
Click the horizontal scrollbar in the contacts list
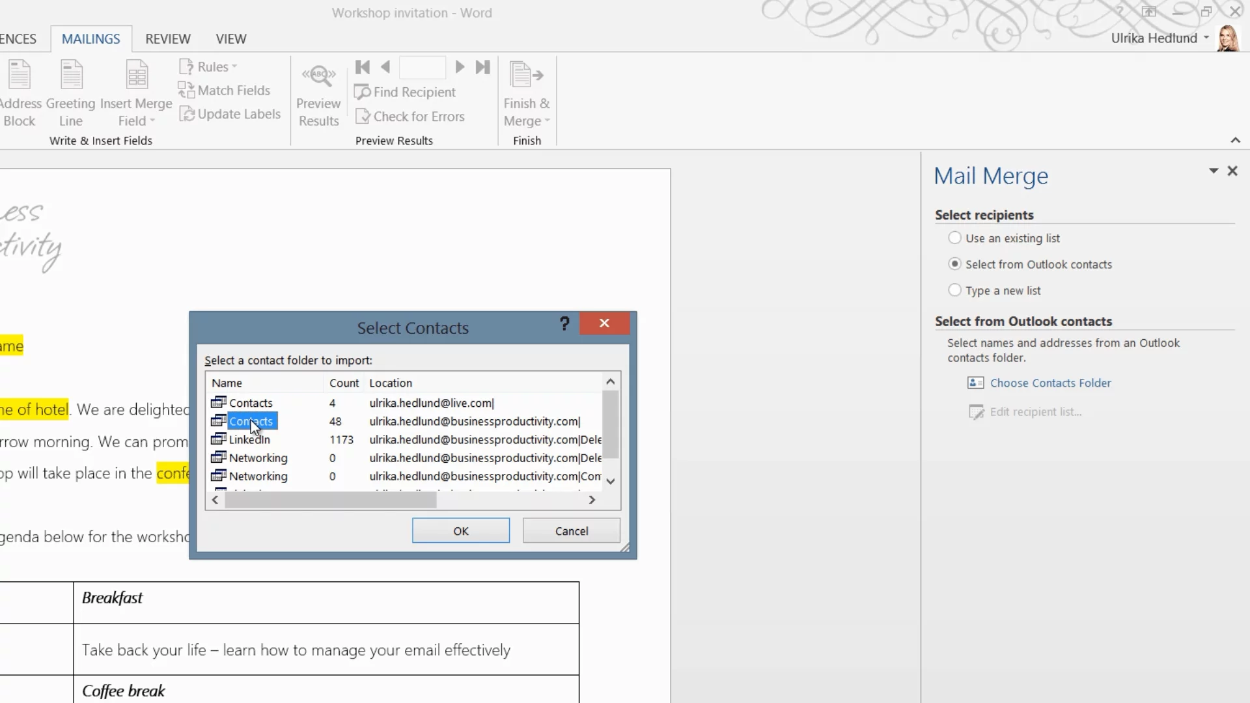(x=330, y=500)
